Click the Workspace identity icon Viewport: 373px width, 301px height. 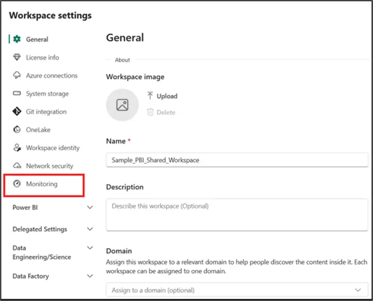pos(17,148)
